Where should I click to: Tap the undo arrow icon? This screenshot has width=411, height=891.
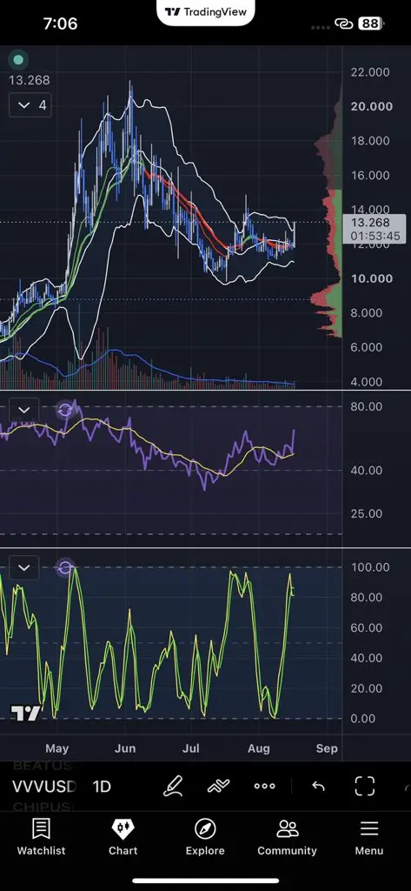click(x=319, y=786)
